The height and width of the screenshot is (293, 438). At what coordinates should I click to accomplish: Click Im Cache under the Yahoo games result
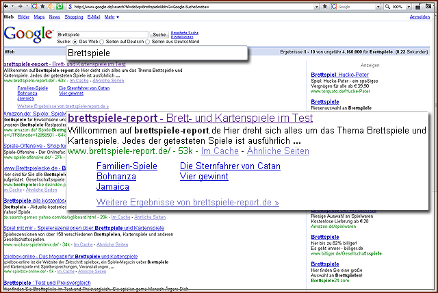click(120, 217)
